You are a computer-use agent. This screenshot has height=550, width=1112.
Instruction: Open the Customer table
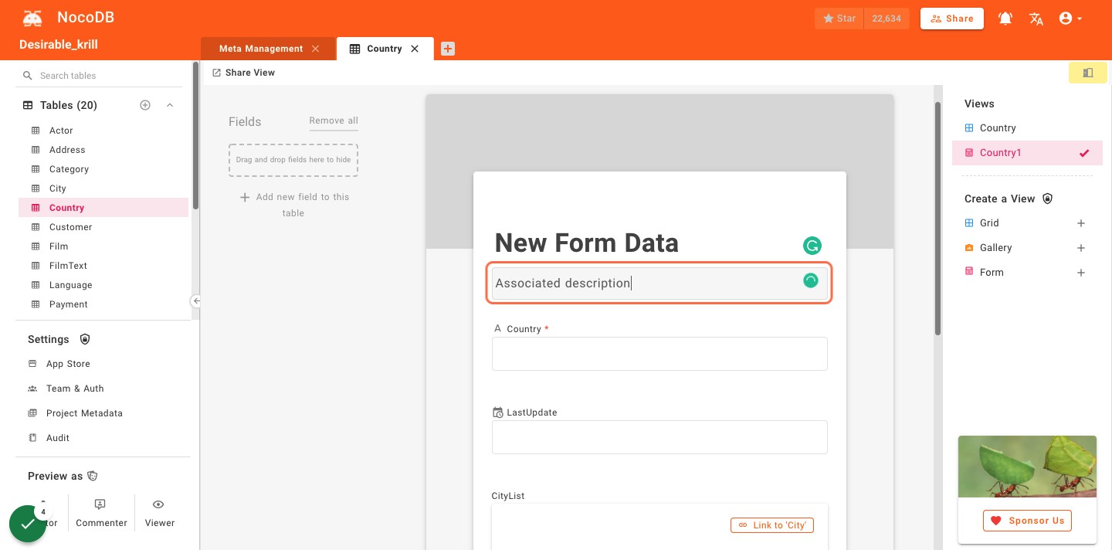coord(103,227)
